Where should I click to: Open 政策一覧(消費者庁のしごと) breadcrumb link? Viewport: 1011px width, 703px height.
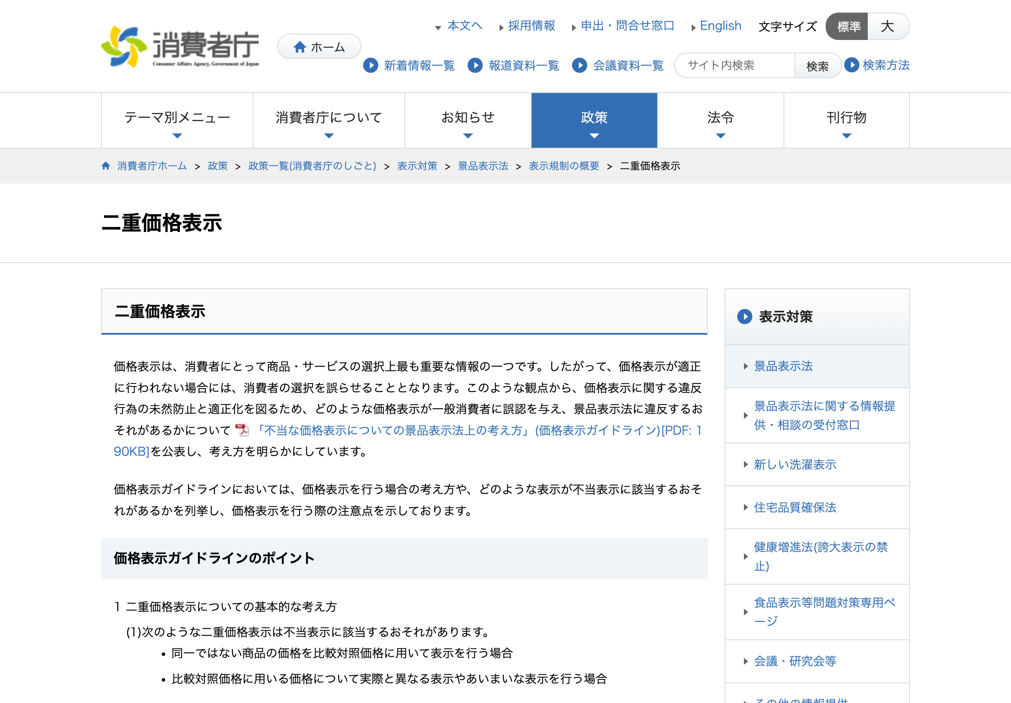(x=312, y=166)
